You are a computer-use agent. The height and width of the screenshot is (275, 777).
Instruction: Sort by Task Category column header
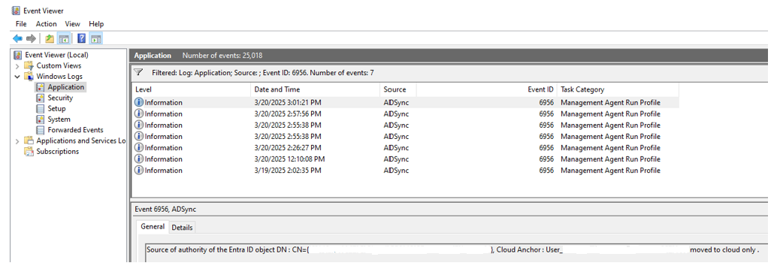618,89
